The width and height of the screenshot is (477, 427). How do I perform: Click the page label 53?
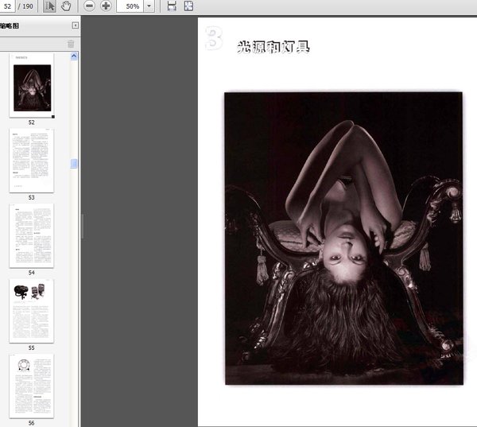tap(32, 197)
